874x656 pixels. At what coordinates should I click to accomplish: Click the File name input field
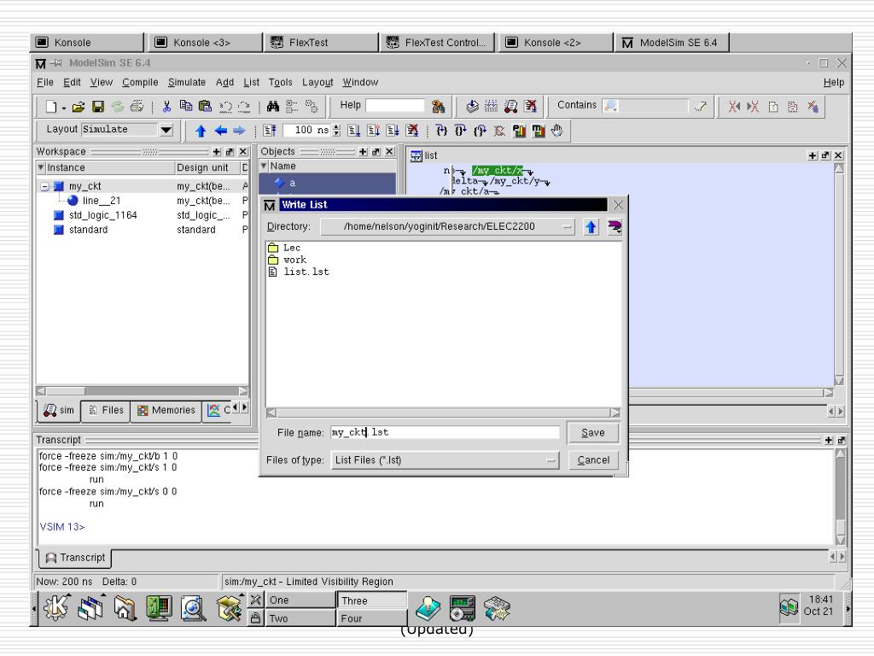(445, 432)
